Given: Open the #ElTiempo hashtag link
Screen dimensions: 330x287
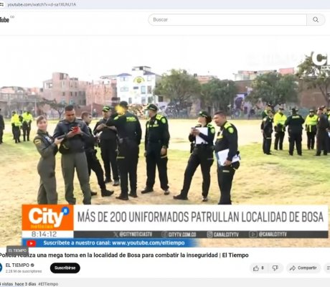Looking at the screenshot, I should click(48, 284).
